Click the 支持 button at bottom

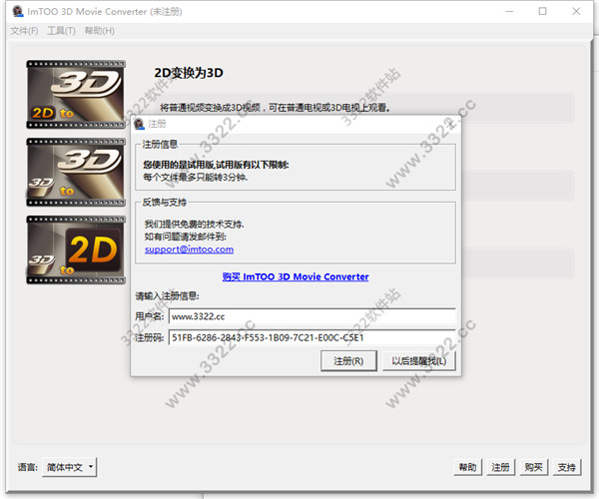[567, 467]
